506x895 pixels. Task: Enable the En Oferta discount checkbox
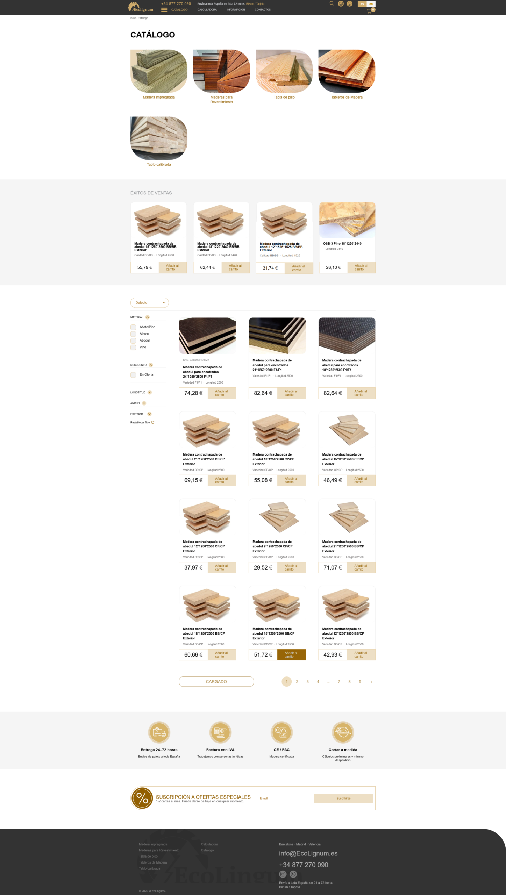point(133,375)
